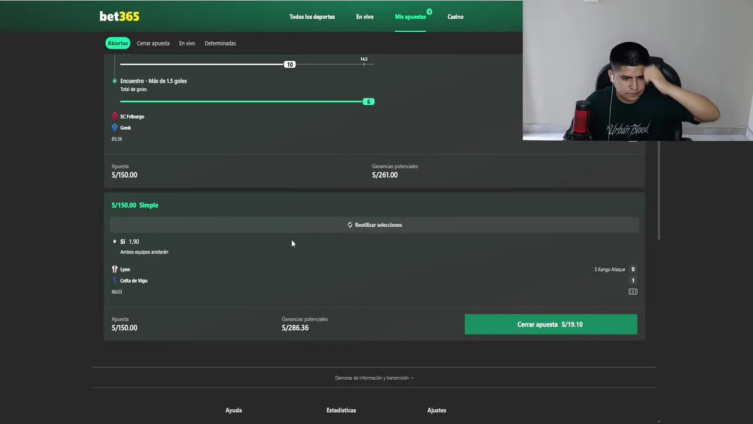Switch to the En vivo bets tab

click(187, 43)
